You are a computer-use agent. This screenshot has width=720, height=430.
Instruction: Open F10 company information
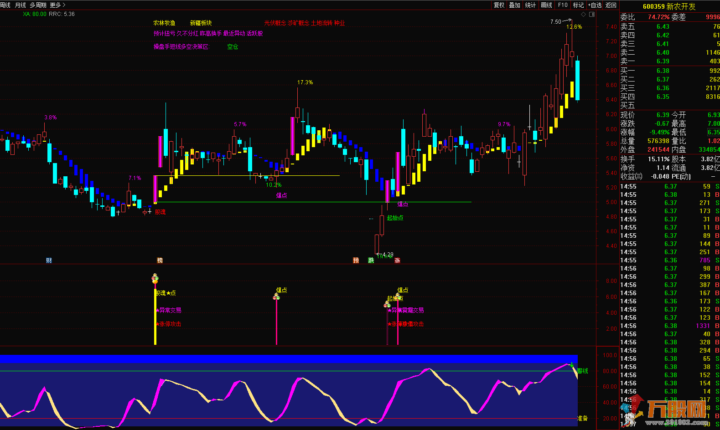[x=563, y=5]
